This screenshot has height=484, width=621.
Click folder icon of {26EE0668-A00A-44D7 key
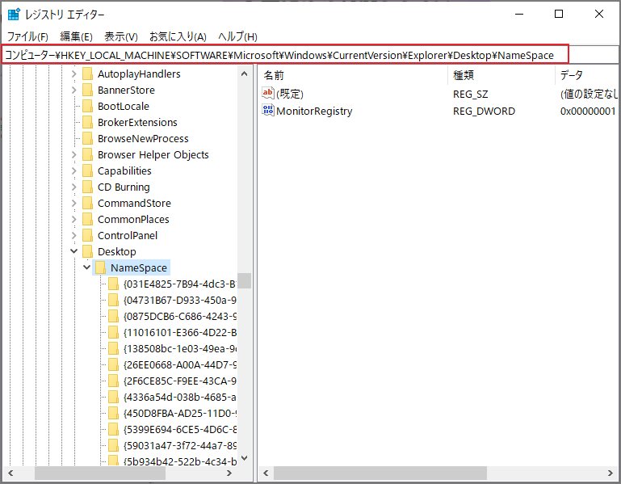(x=113, y=365)
